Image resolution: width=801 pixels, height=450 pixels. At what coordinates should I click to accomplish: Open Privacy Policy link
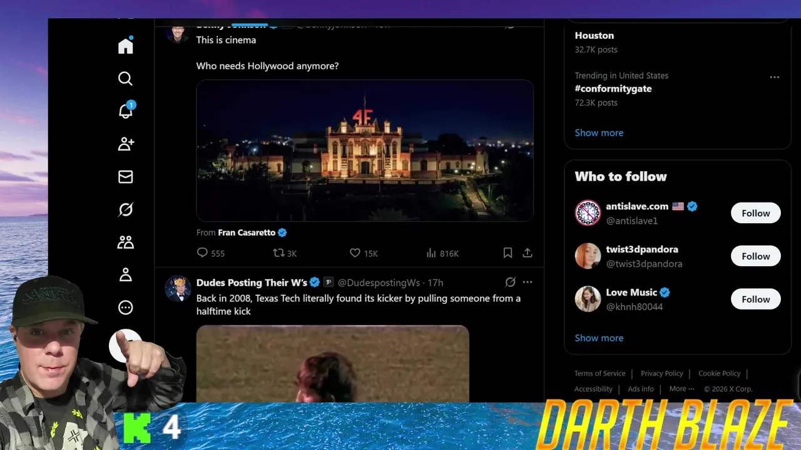(x=661, y=373)
